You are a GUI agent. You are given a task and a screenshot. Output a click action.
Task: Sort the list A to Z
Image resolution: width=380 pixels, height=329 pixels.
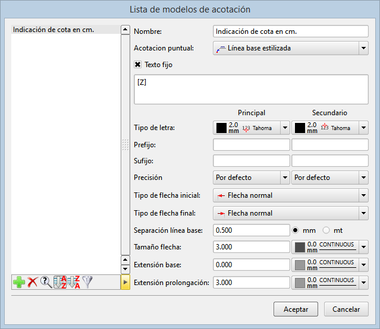tap(60, 282)
